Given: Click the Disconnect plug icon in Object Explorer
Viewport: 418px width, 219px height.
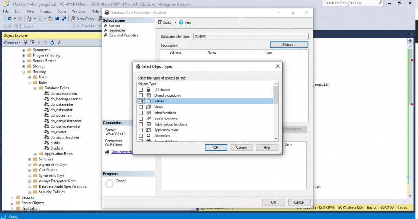Looking at the screenshot, I should [x=32, y=43].
